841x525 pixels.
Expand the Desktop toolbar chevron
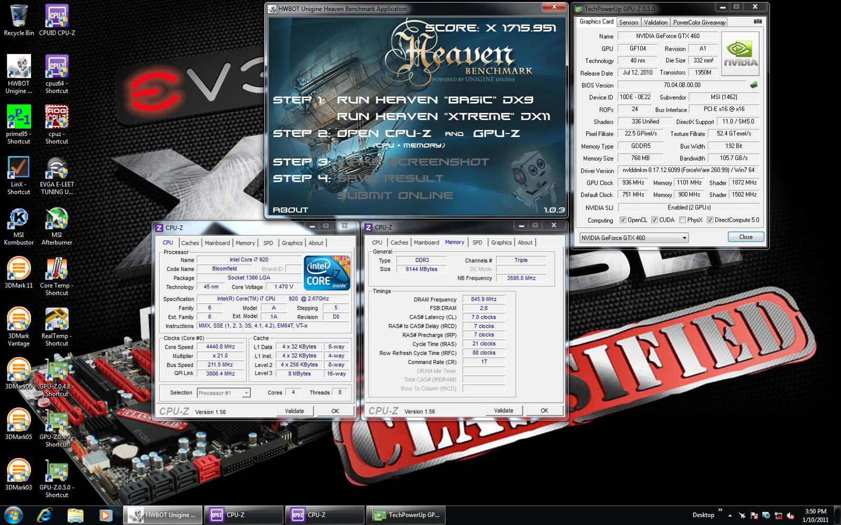[720, 510]
